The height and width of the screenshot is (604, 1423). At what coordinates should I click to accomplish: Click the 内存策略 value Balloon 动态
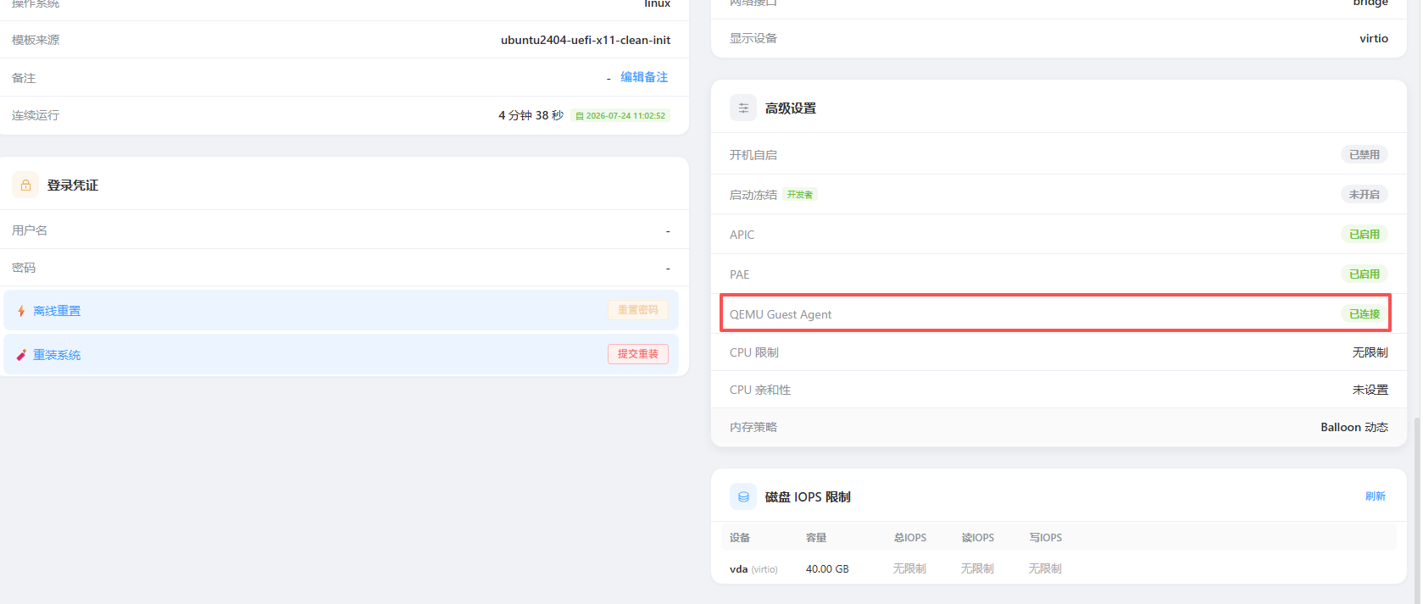[x=1354, y=427]
